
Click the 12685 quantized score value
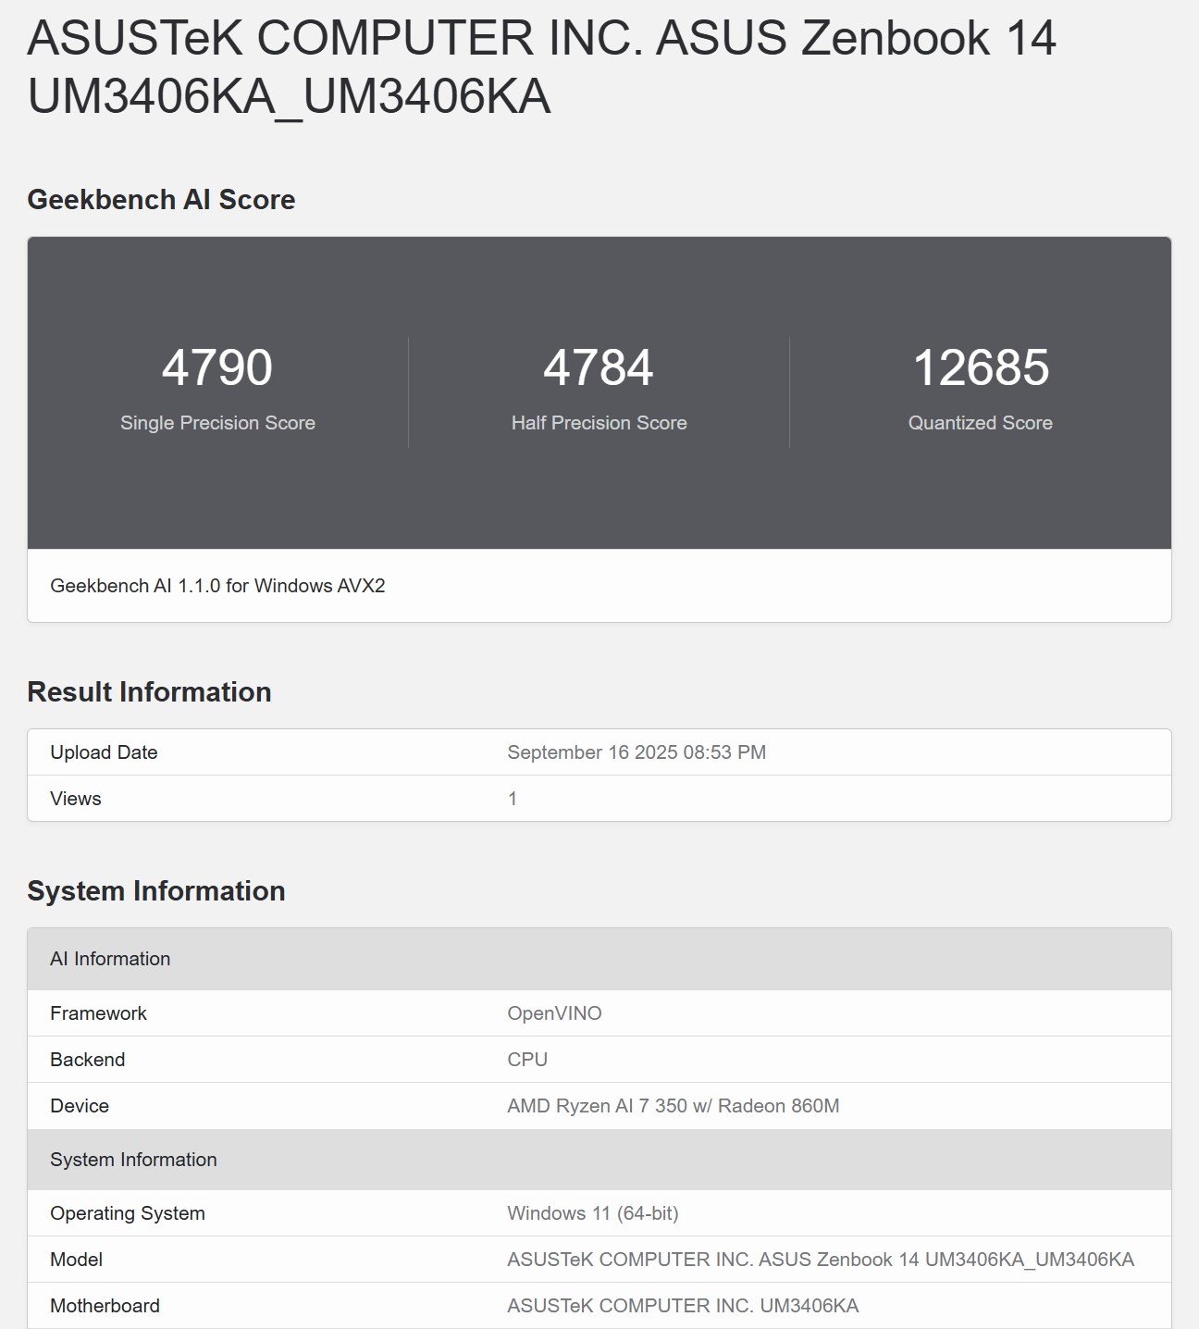(981, 367)
